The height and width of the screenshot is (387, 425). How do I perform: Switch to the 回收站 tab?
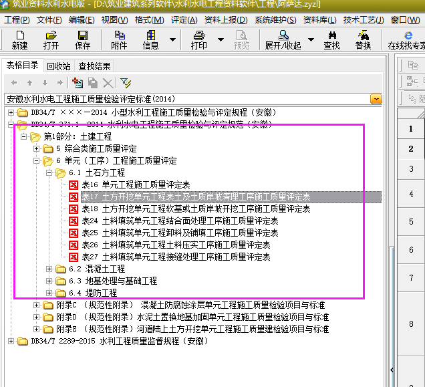point(59,66)
